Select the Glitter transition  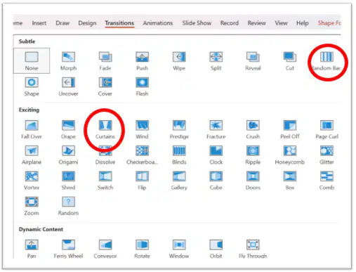click(x=327, y=155)
